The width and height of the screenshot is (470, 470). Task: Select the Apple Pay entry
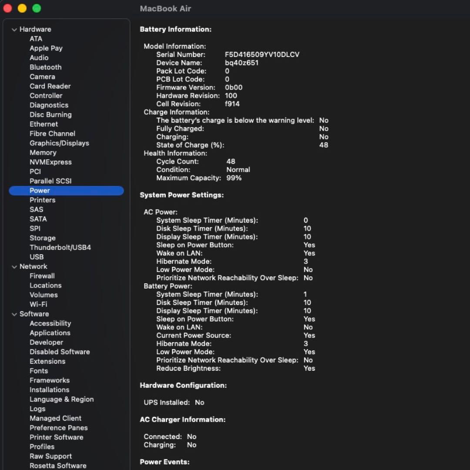[x=46, y=48]
